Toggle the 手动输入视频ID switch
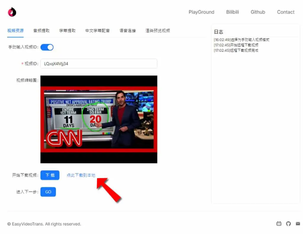Image resolution: width=303 pixels, height=234 pixels. [x=47, y=47]
